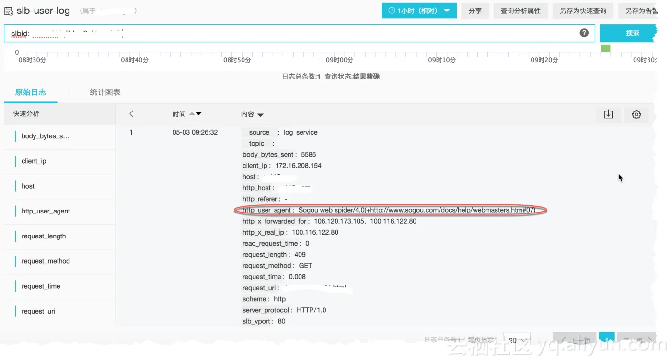Click the server_protocol value HTTP/1.0
671x359 pixels.
(x=312, y=310)
